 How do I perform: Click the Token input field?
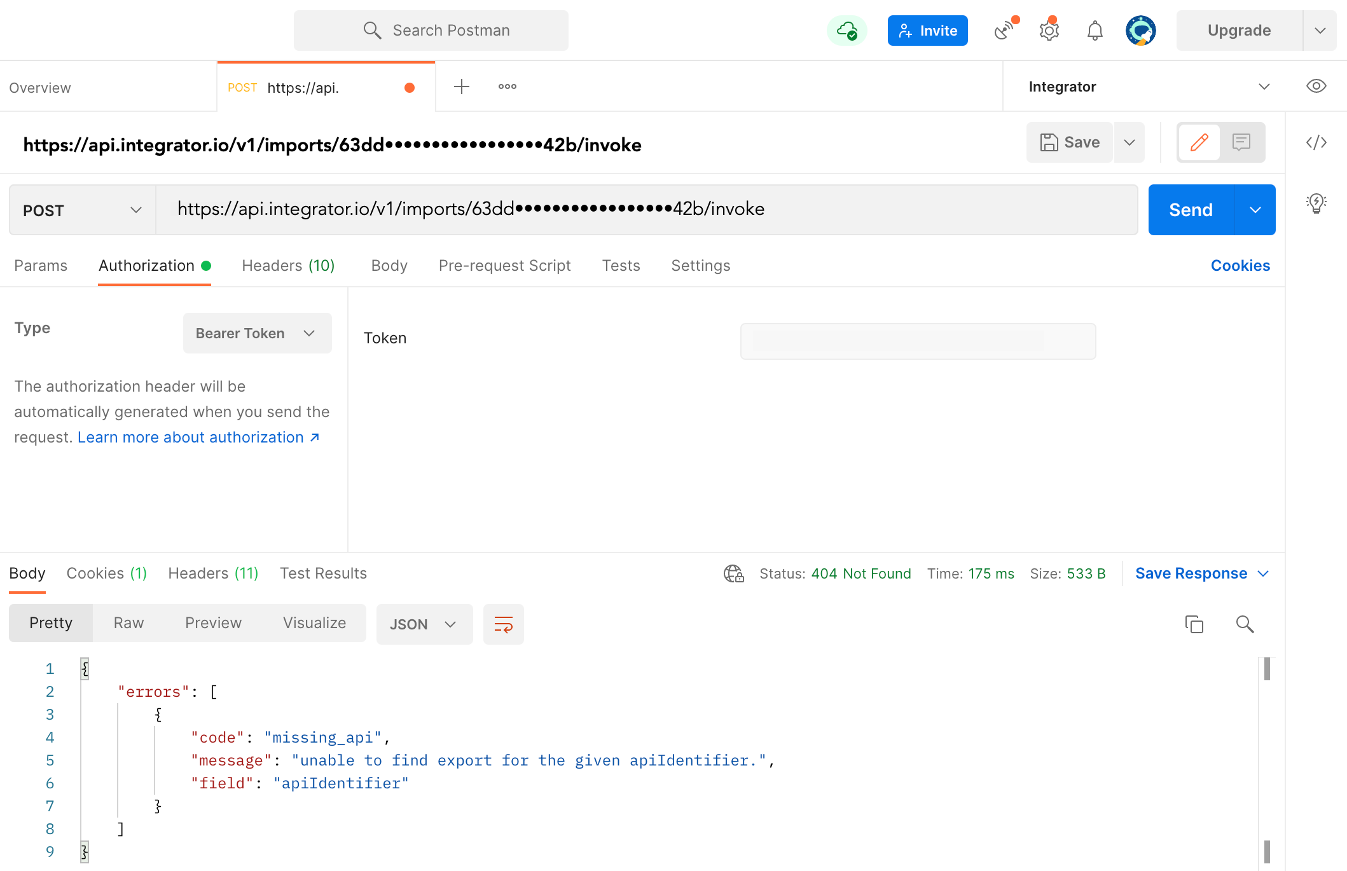(x=918, y=341)
